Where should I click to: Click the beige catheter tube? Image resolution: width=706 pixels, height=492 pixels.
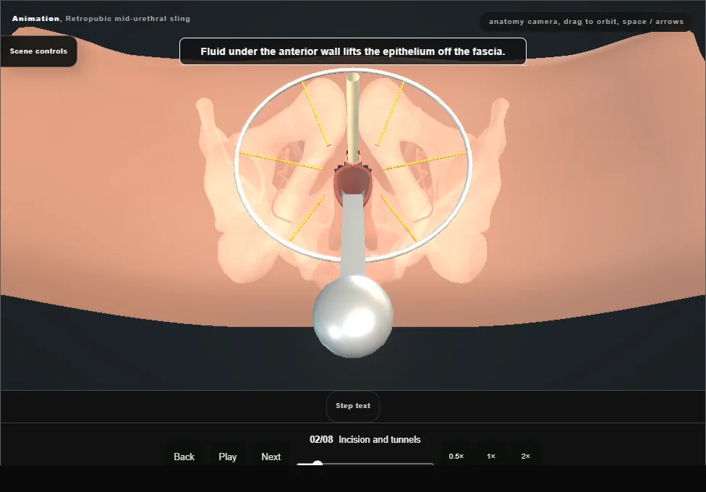(x=353, y=117)
